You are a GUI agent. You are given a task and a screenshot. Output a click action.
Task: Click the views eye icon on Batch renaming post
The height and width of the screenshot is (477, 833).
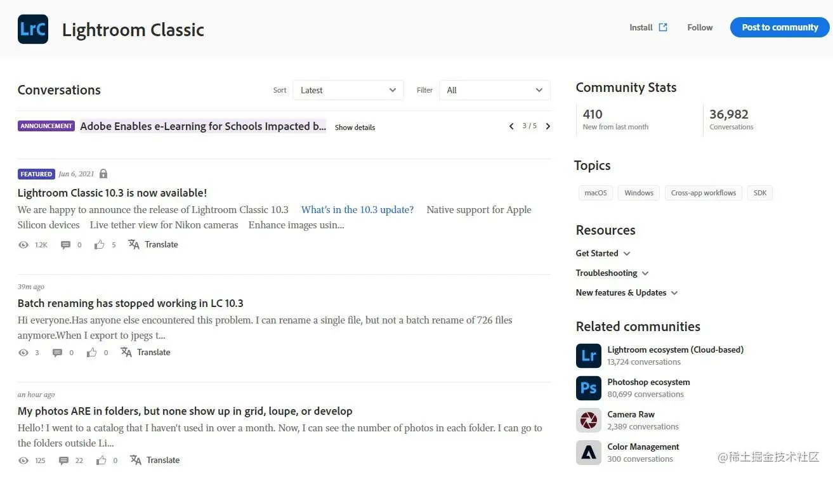tap(23, 353)
